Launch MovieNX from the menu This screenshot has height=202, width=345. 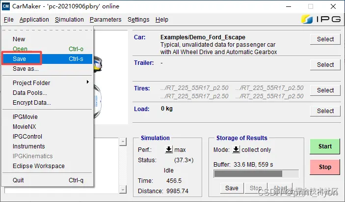pyautogui.click(x=47, y=127)
